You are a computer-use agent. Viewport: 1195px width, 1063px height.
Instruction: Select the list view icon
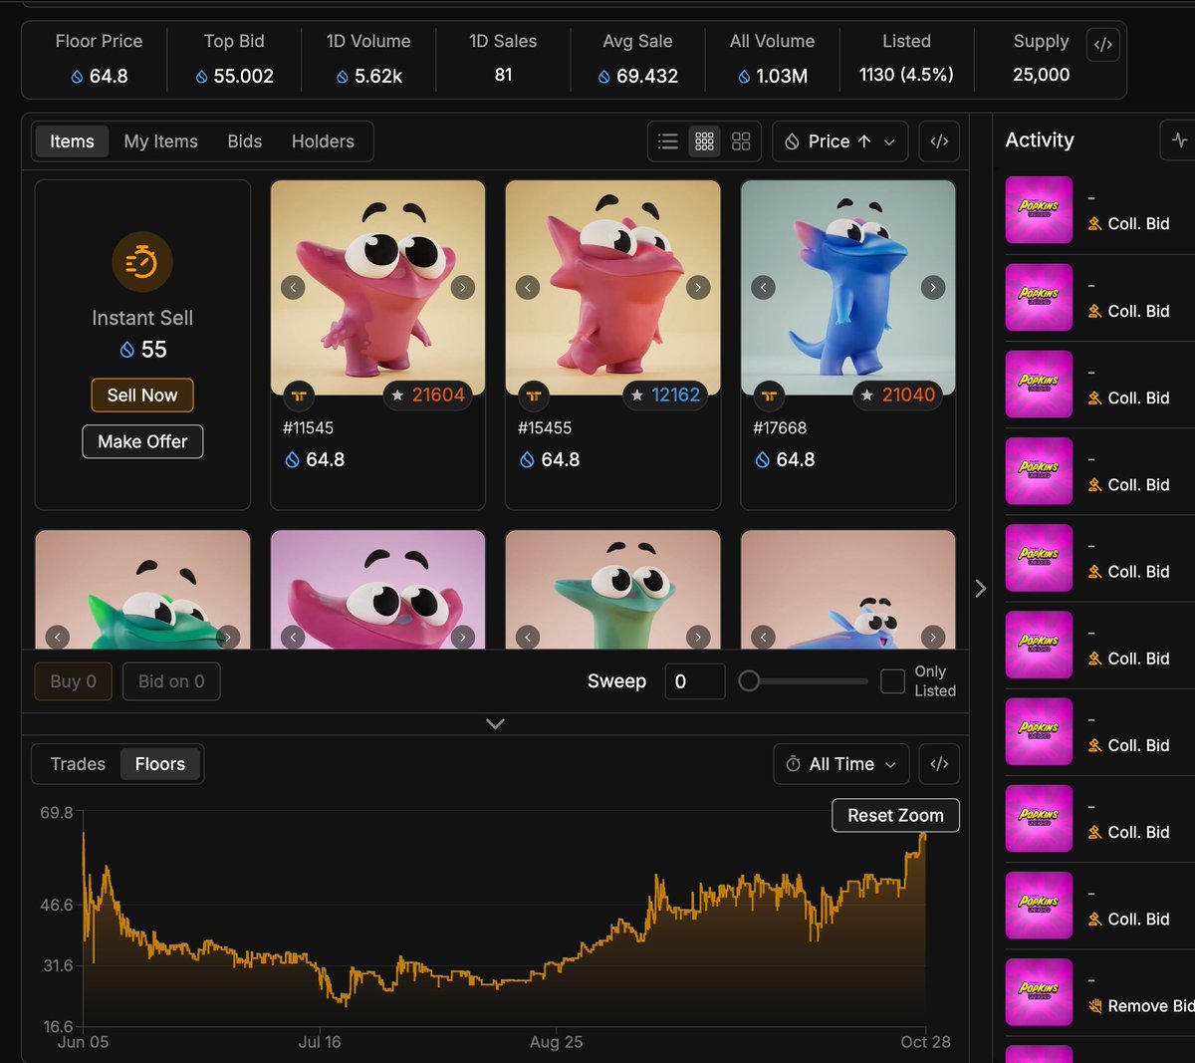pyautogui.click(x=668, y=140)
